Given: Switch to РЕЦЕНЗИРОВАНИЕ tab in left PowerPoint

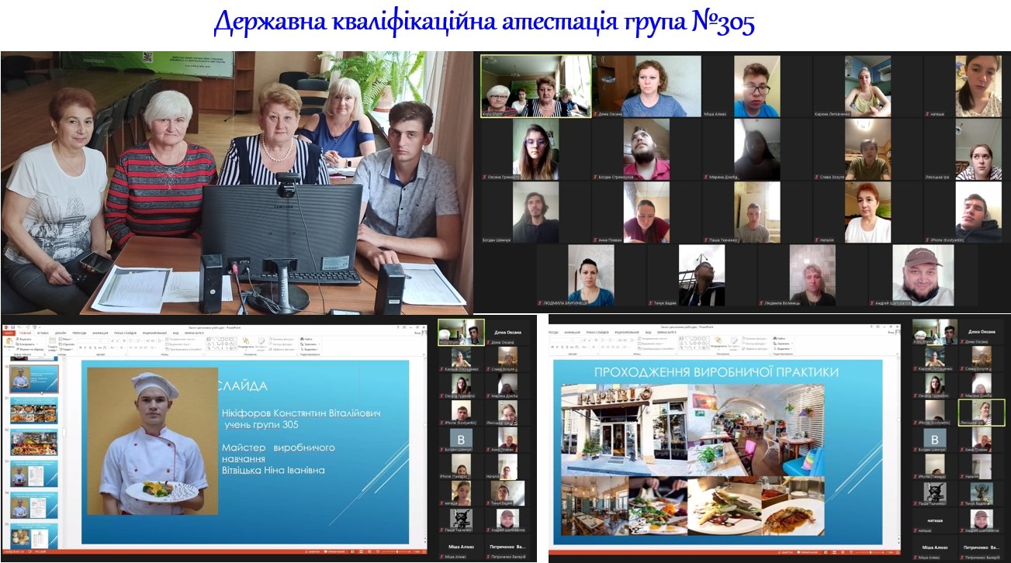Looking at the screenshot, I should 154,333.
